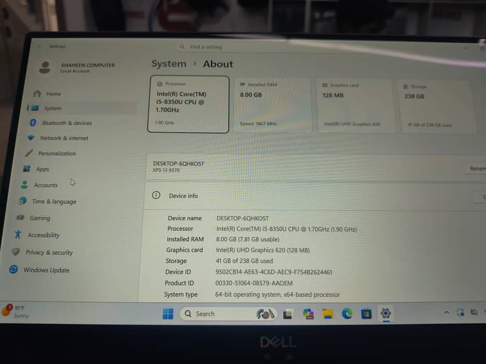Click the Settings gear on taskbar
This screenshot has width=486, height=364.
[x=386, y=314]
